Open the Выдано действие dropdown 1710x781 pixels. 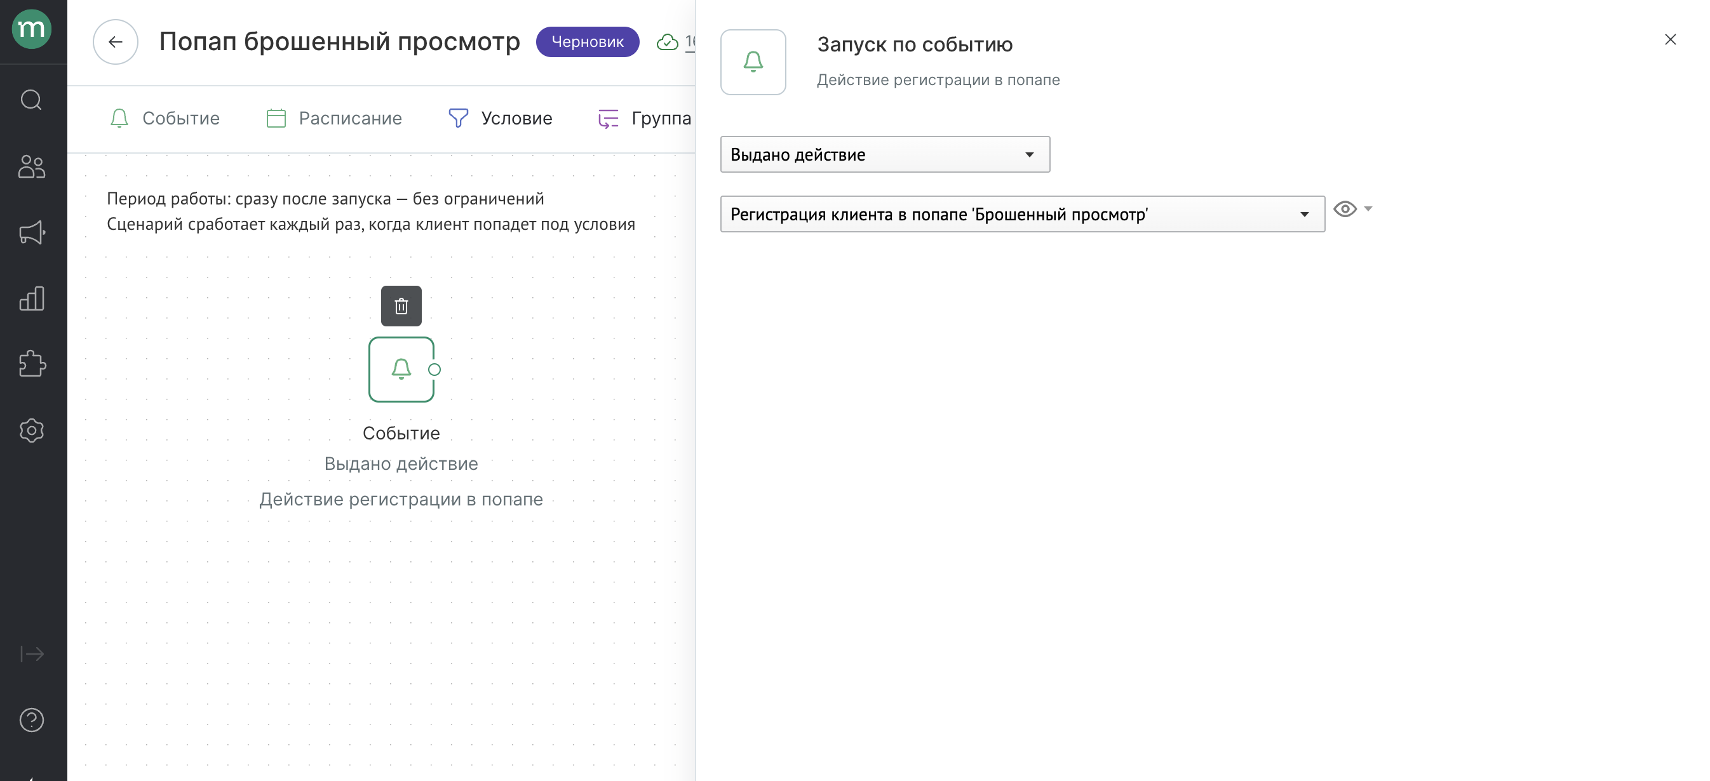pos(885,154)
